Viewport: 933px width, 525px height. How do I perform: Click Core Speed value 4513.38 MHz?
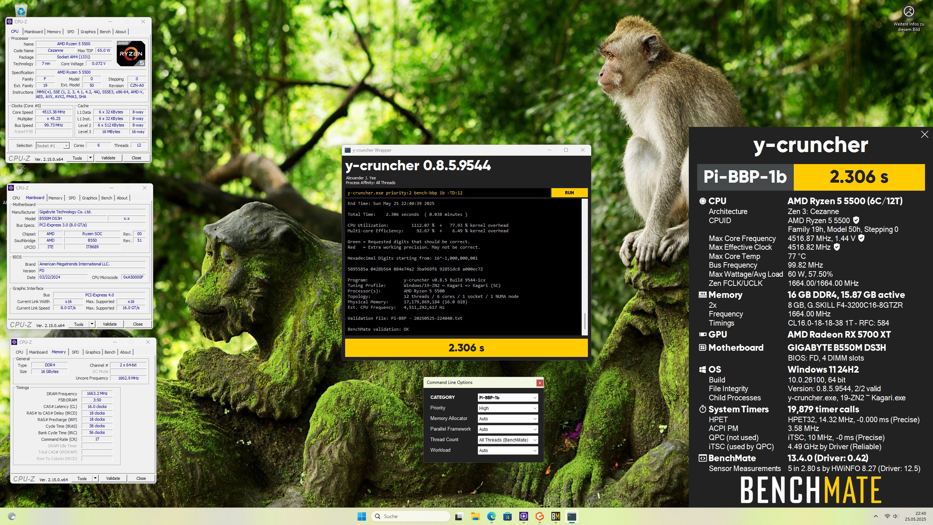pyautogui.click(x=54, y=112)
